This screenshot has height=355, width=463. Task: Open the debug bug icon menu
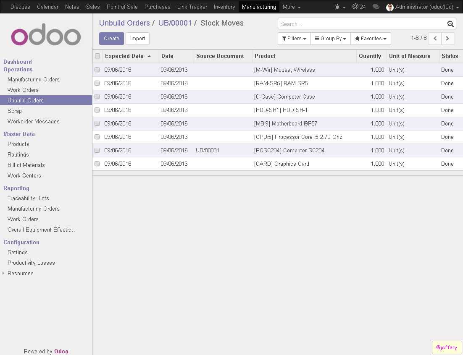coord(340,7)
